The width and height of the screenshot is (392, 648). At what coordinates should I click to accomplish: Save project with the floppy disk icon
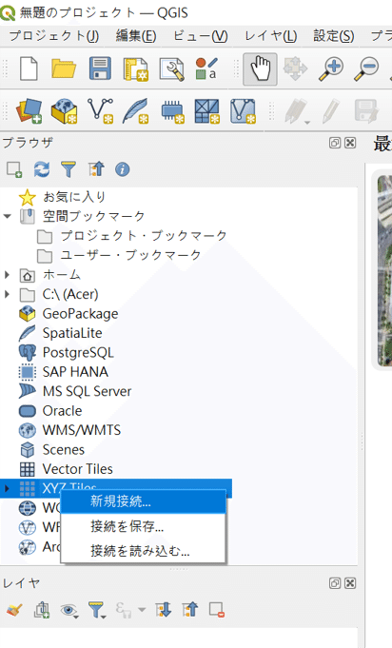click(100, 69)
